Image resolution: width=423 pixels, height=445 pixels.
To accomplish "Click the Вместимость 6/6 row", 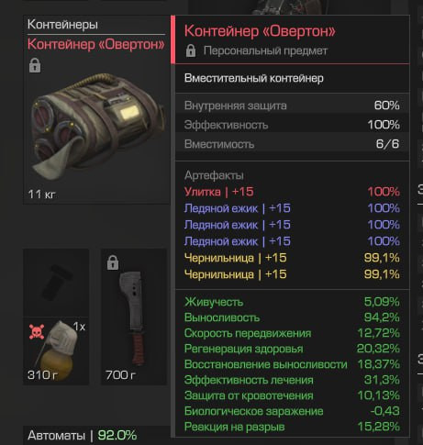I will coord(292,144).
